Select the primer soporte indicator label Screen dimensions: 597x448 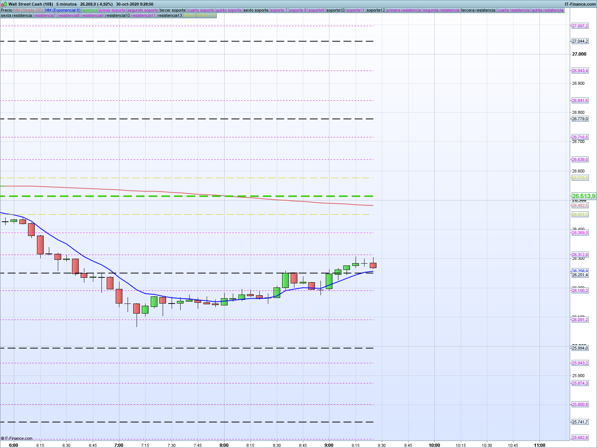click(112, 10)
